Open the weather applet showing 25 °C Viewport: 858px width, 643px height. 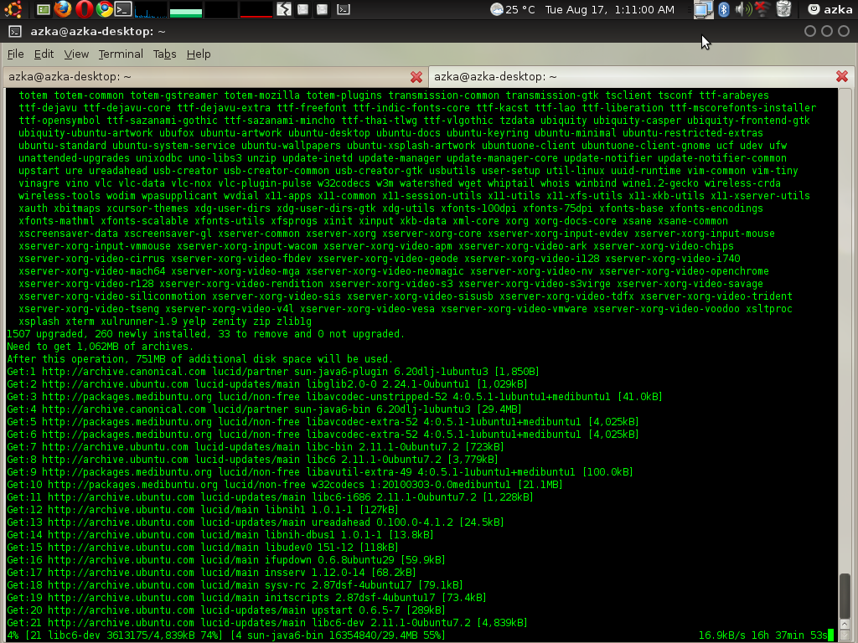513,9
